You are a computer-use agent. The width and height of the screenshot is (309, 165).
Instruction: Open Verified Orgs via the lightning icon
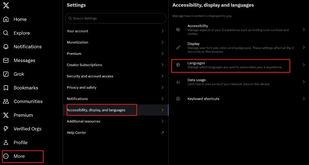[6, 129]
